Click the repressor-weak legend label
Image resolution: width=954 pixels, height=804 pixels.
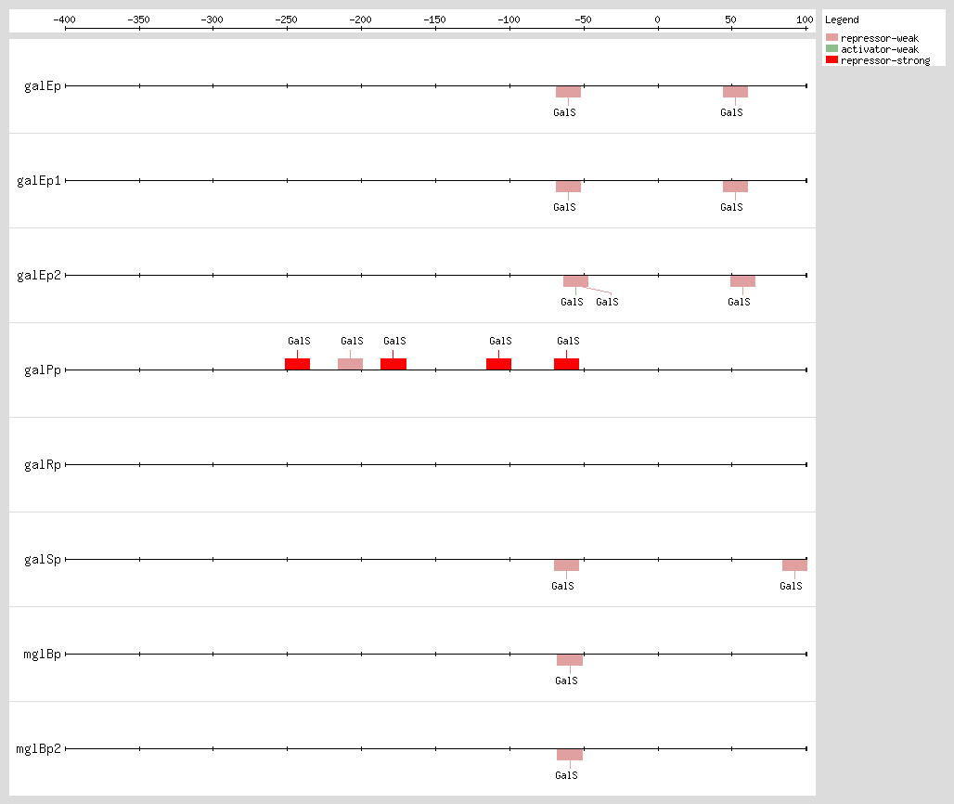tap(880, 38)
